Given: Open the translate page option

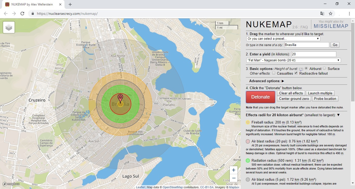Looking at the screenshot, I should click(322, 14).
